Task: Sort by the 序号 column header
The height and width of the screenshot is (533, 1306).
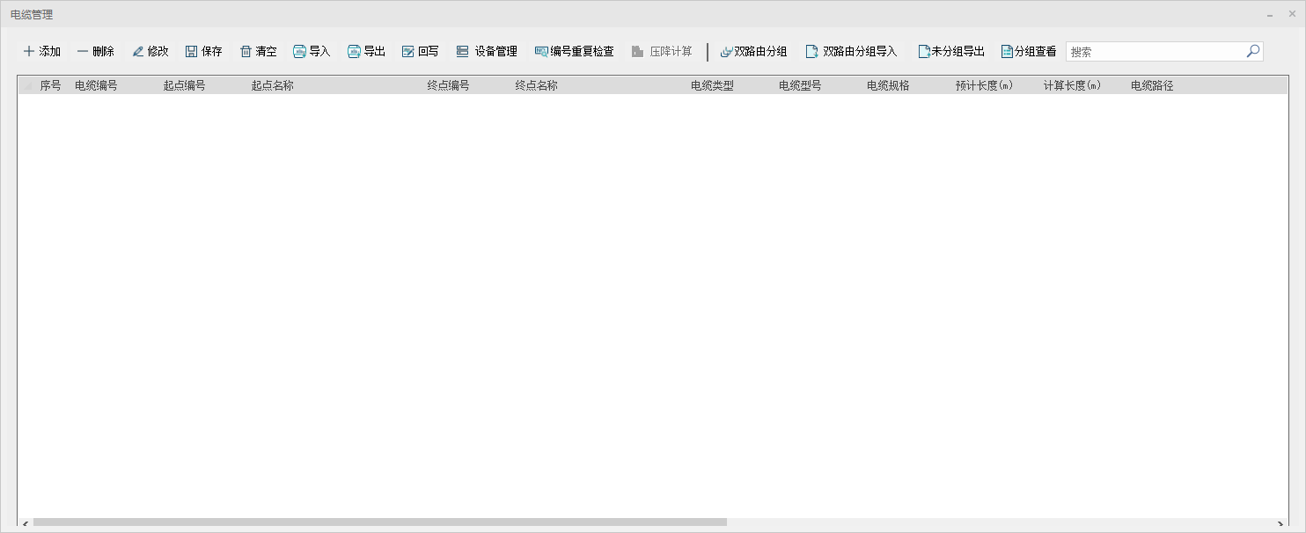Action: point(51,86)
